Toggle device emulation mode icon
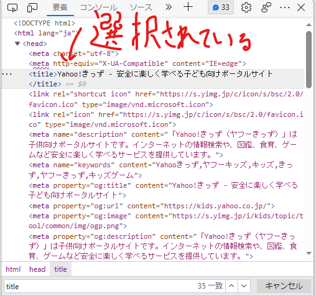The height and width of the screenshot is (296, 316). [32, 8]
